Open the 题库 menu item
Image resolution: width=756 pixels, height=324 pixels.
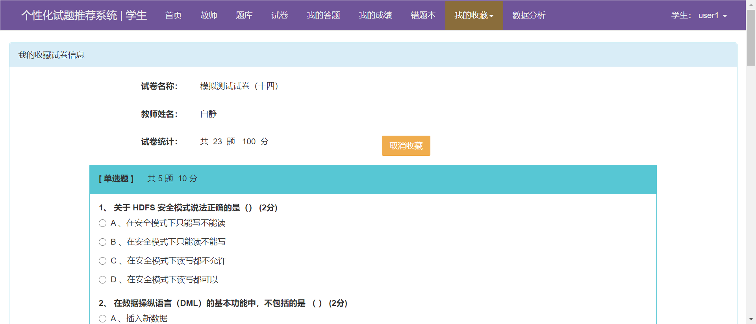(x=244, y=15)
